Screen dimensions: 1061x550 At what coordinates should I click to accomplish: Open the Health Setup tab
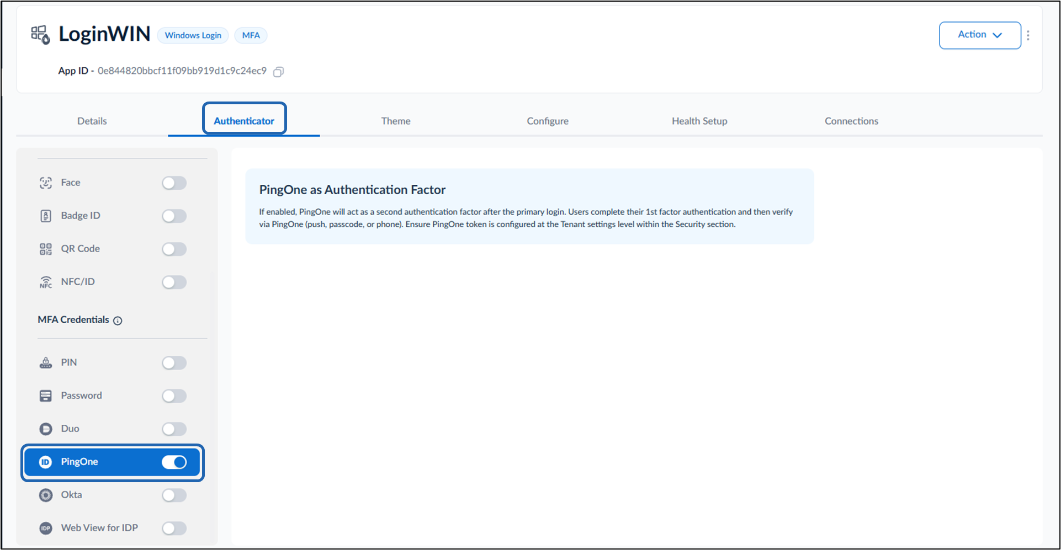(x=699, y=121)
